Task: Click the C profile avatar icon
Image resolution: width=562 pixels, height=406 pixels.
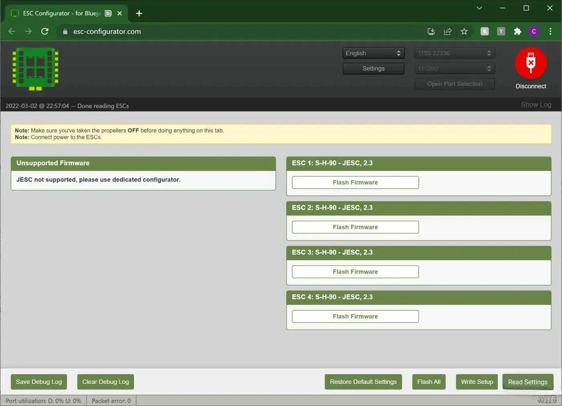Action: tap(534, 31)
